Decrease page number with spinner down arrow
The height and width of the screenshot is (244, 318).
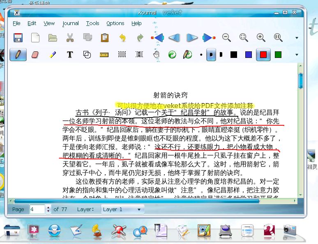(x=48, y=212)
